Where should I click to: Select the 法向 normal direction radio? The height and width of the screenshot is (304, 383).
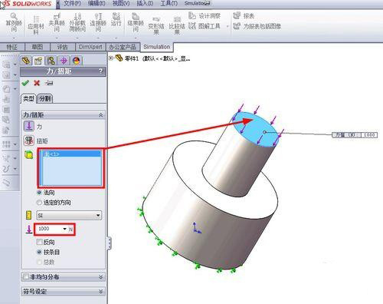tap(39, 192)
